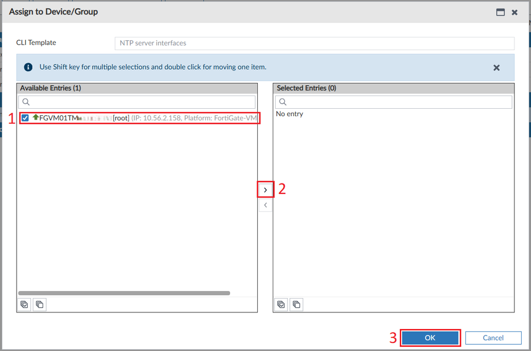Move selected device right using the > button
This screenshot has height=351, width=531.
pos(265,189)
